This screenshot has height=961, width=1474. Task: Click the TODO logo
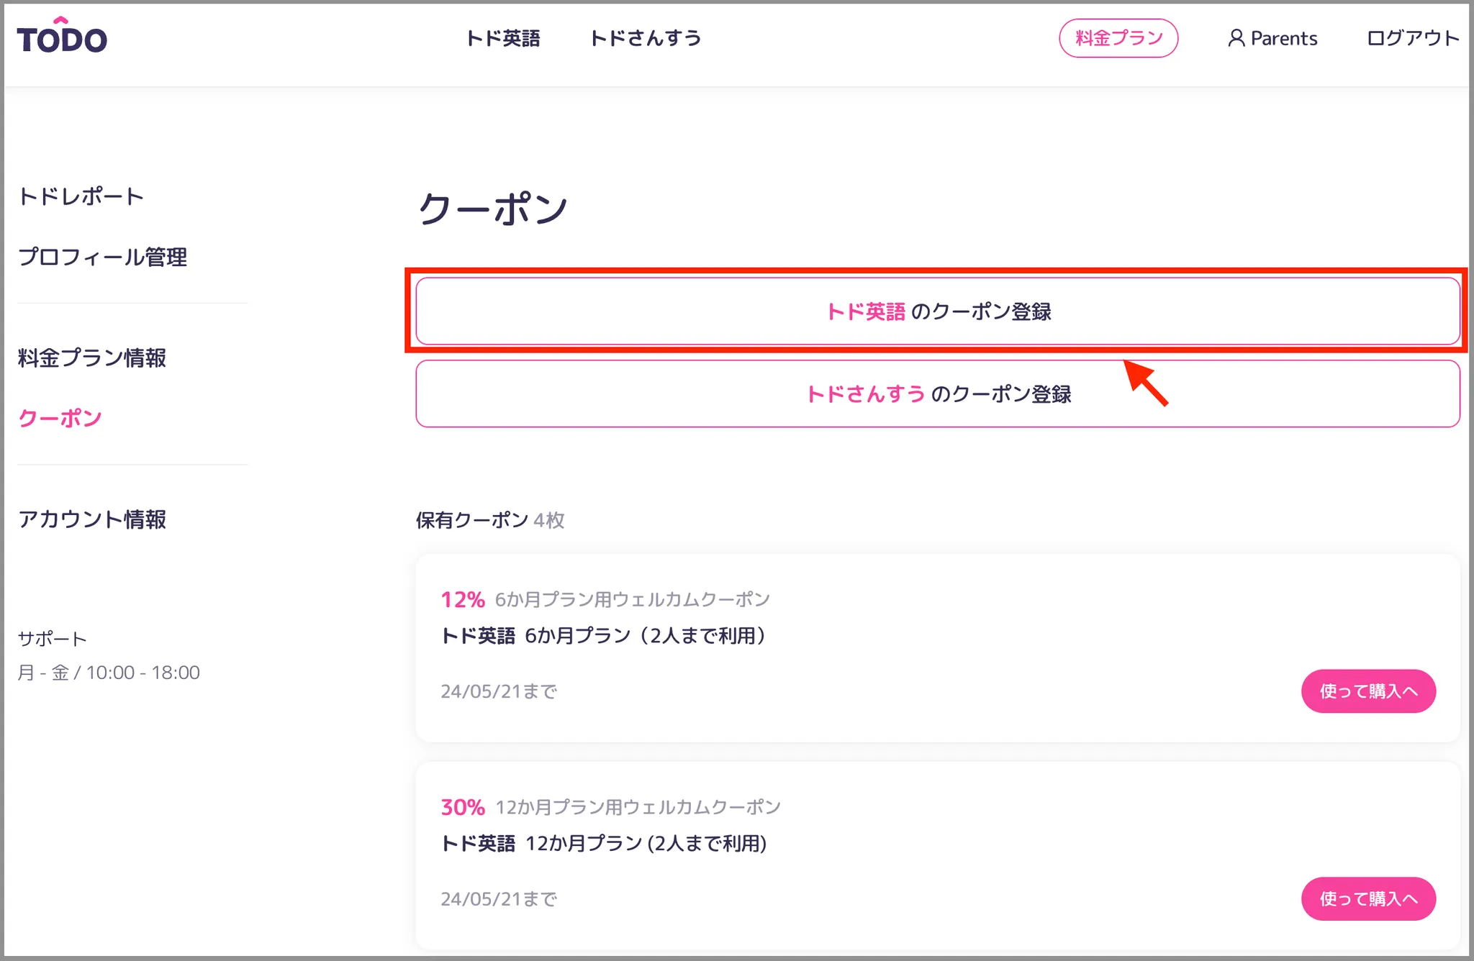62,37
